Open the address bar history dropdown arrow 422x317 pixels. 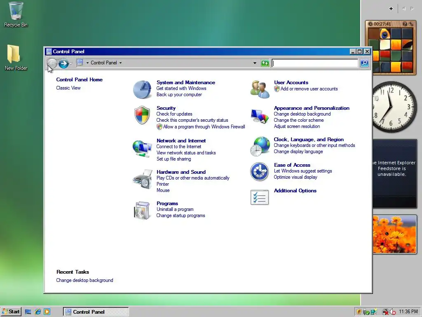[255, 63]
